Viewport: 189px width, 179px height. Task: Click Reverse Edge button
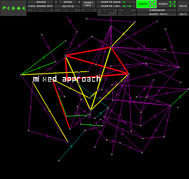(107, 12)
